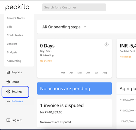Image resolution: width=136 pixels, height=130 pixels.
Task: Click the Reports bar chart icon
Action: (x=8, y=72)
